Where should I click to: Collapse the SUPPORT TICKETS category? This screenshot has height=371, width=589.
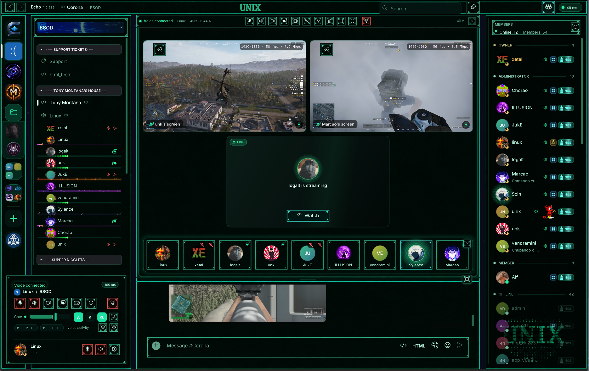coord(79,49)
